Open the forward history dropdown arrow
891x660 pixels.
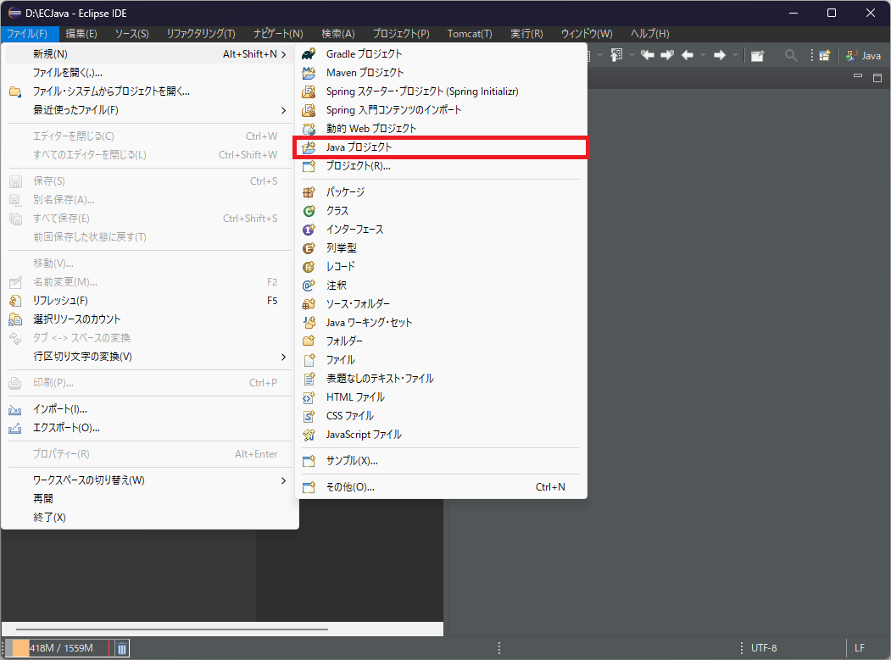(735, 55)
